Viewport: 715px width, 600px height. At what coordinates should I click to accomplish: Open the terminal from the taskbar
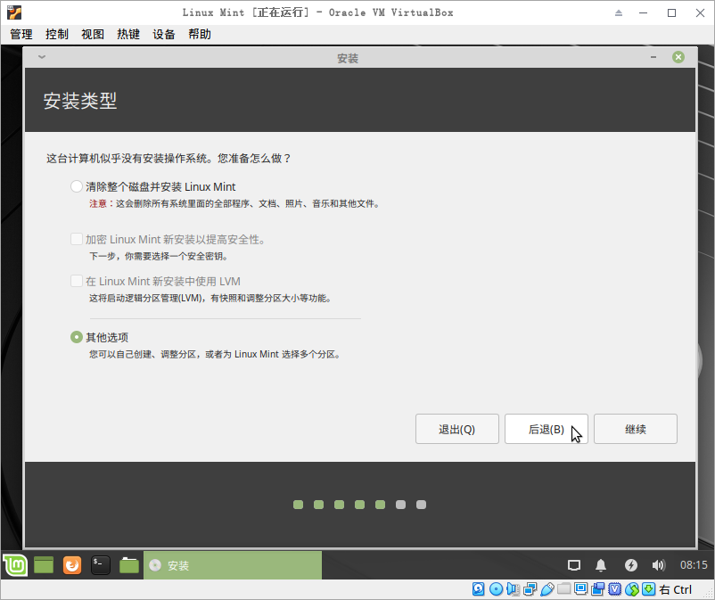pyautogui.click(x=100, y=565)
